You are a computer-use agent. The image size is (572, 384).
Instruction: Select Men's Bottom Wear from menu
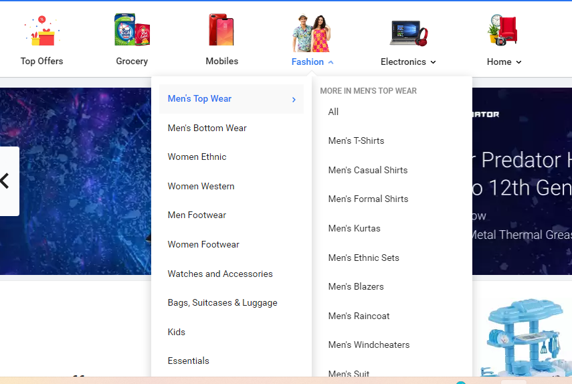click(x=207, y=128)
